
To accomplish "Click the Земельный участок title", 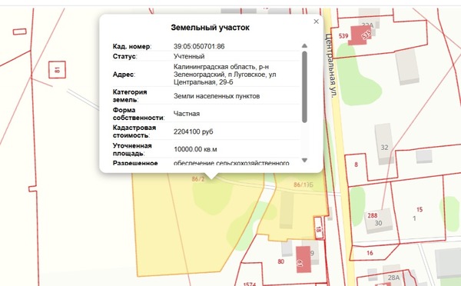I will (210, 28).
